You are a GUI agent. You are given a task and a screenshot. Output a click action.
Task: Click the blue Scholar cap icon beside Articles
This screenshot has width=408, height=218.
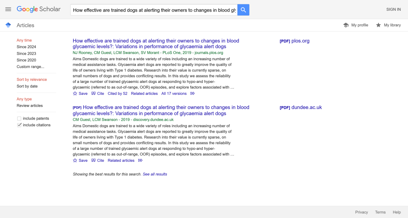[x=8, y=25]
